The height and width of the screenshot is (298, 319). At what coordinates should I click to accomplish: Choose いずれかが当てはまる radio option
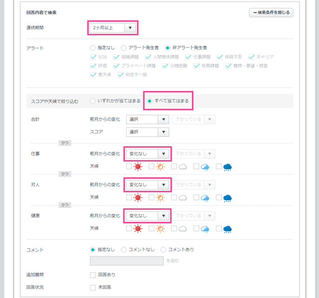[93, 101]
